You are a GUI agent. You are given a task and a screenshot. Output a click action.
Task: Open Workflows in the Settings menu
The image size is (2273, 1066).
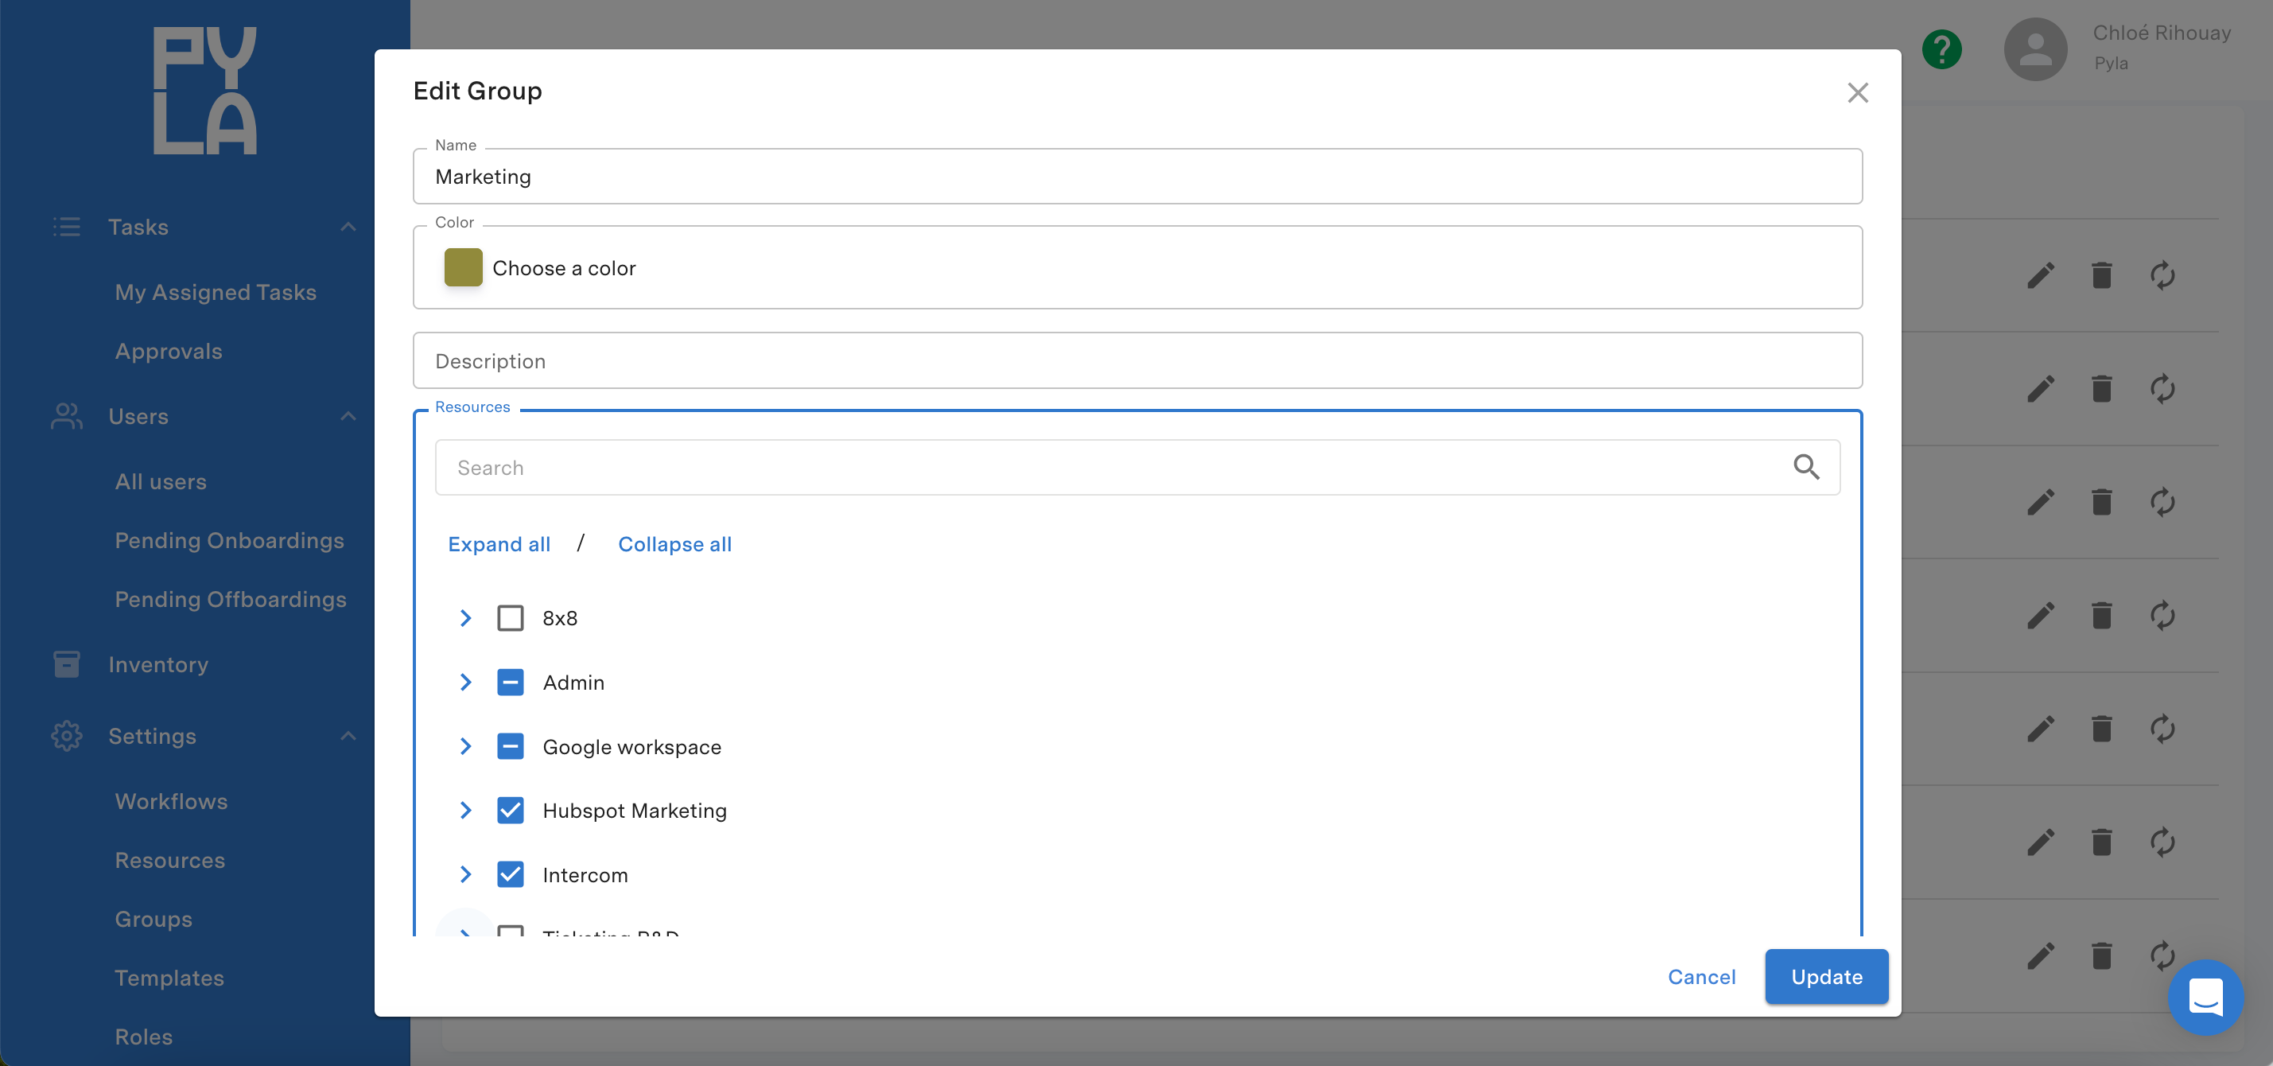coord(171,801)
